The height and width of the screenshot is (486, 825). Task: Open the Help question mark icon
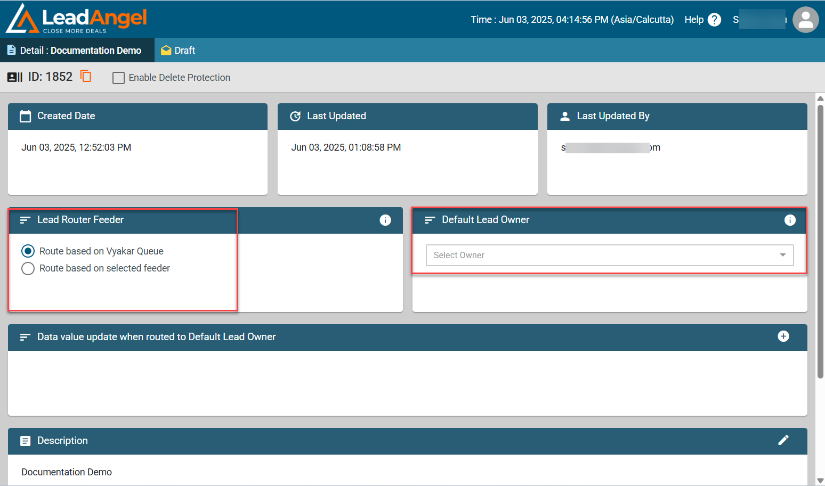pyautogui.click(x=714, y=20)
